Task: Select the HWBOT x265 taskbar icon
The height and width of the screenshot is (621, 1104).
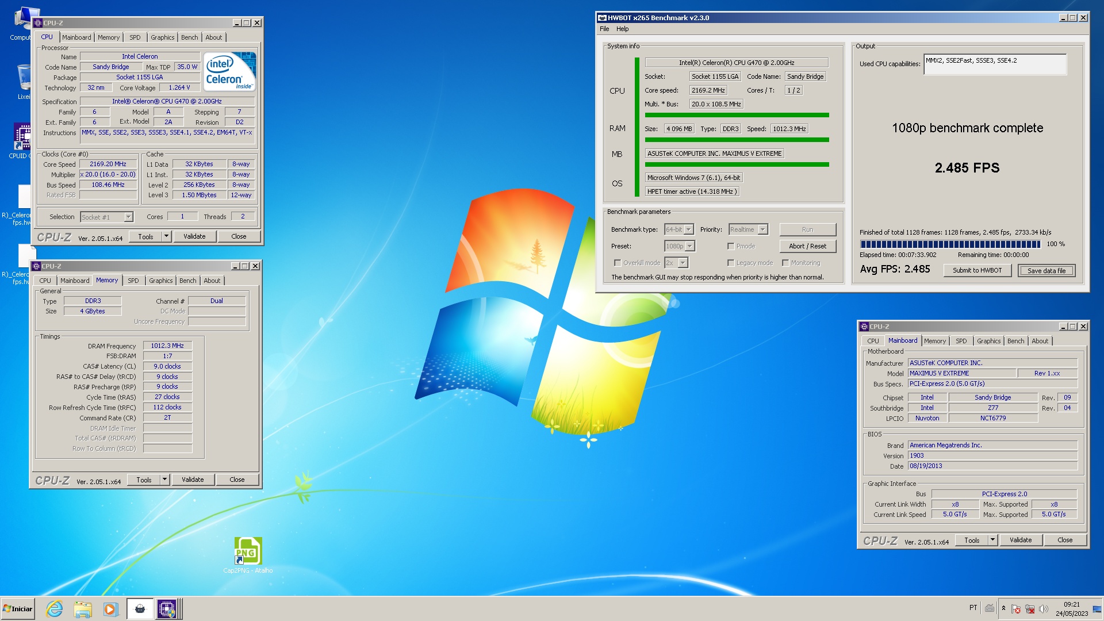Action: point(140,609)
